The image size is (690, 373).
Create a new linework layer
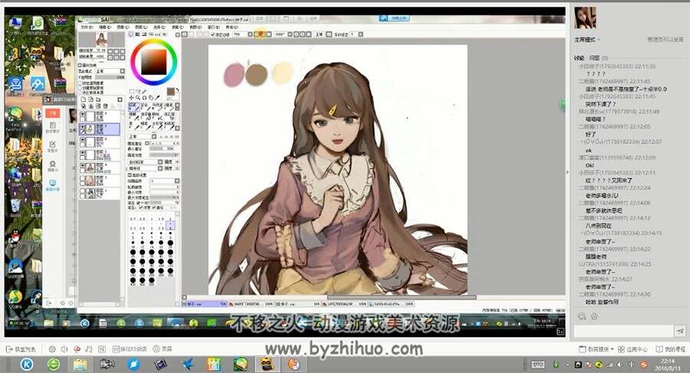coord(90,100)
